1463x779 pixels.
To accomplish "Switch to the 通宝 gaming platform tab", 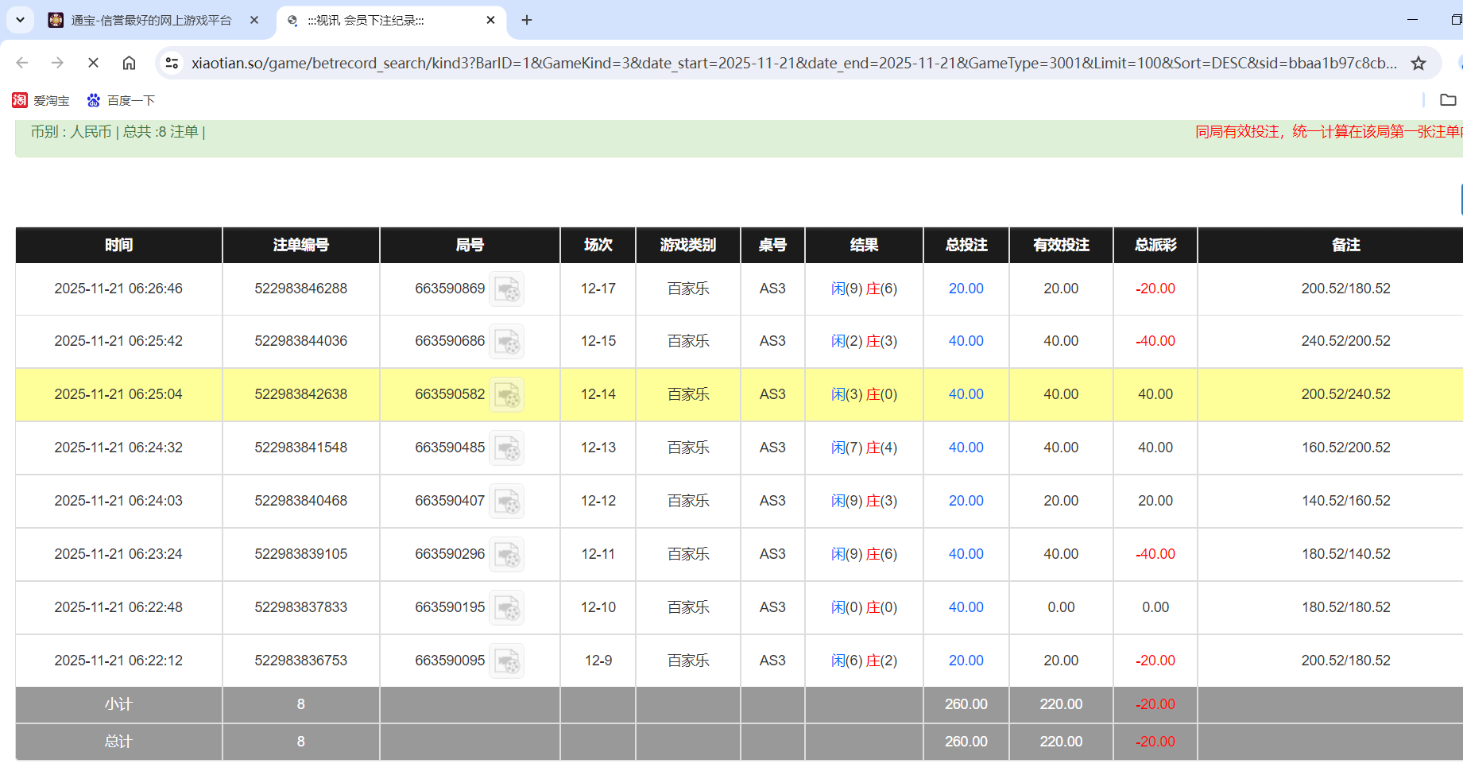I will 151,21.
